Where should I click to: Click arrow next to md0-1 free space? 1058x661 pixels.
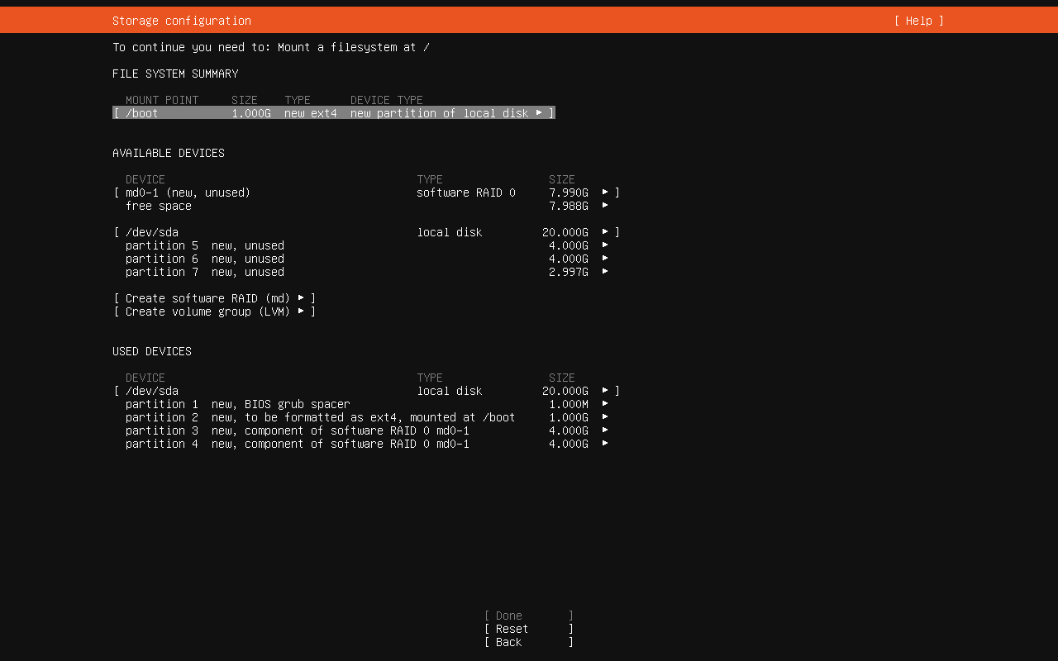click(x=605, y=206)
